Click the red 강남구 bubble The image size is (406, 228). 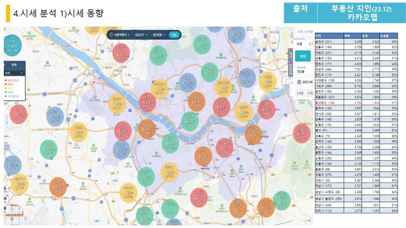225,148
